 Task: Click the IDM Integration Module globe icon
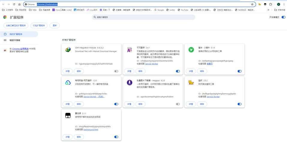pos(68,49)
